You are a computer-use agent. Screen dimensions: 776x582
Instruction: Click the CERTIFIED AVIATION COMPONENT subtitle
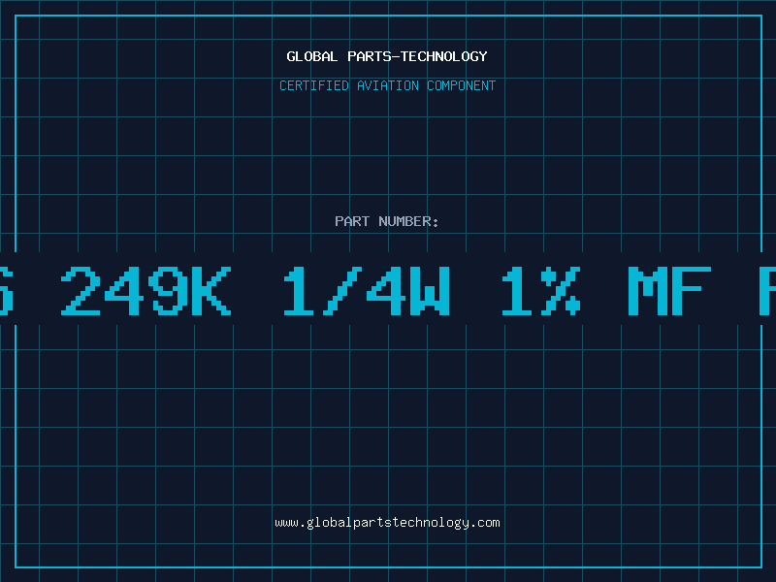click(387, 85)
